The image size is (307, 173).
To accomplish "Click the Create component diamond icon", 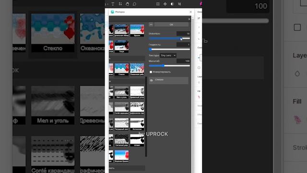I will coord(165,4).
